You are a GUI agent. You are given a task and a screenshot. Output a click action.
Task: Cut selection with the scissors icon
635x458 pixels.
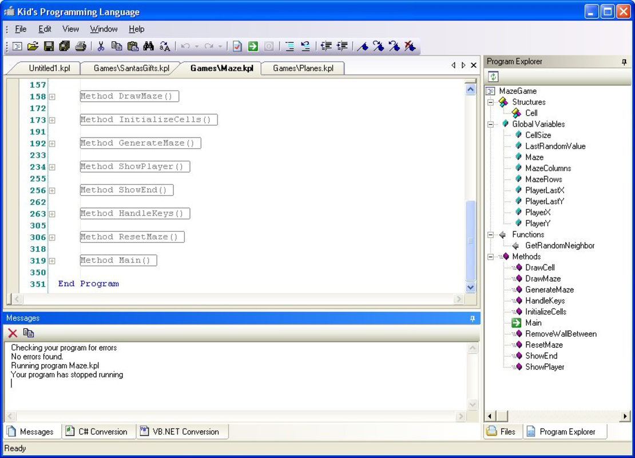[101, 46]
